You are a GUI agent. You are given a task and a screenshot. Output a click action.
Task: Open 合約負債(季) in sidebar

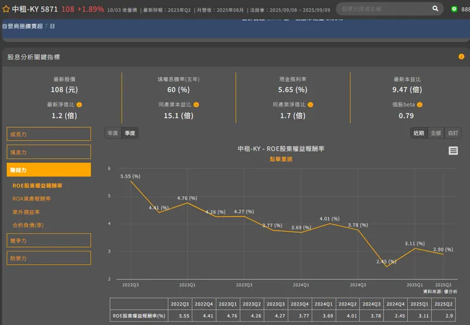point(28,225)
